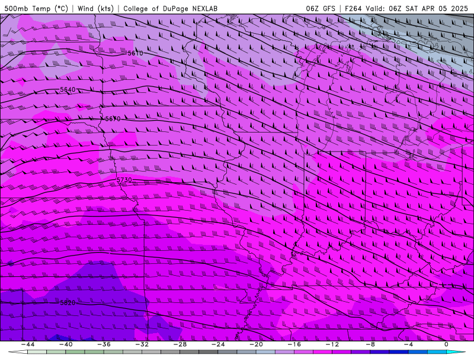Click the 5730 height contour label

point(124,180)
